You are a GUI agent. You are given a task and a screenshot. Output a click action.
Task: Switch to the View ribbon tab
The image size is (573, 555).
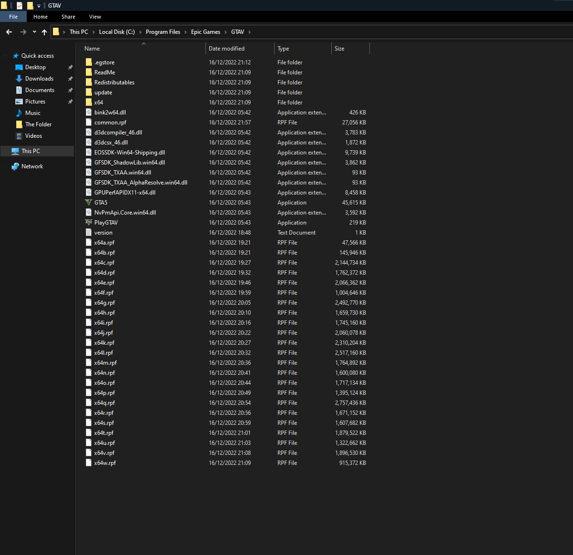tap(95, 17)
